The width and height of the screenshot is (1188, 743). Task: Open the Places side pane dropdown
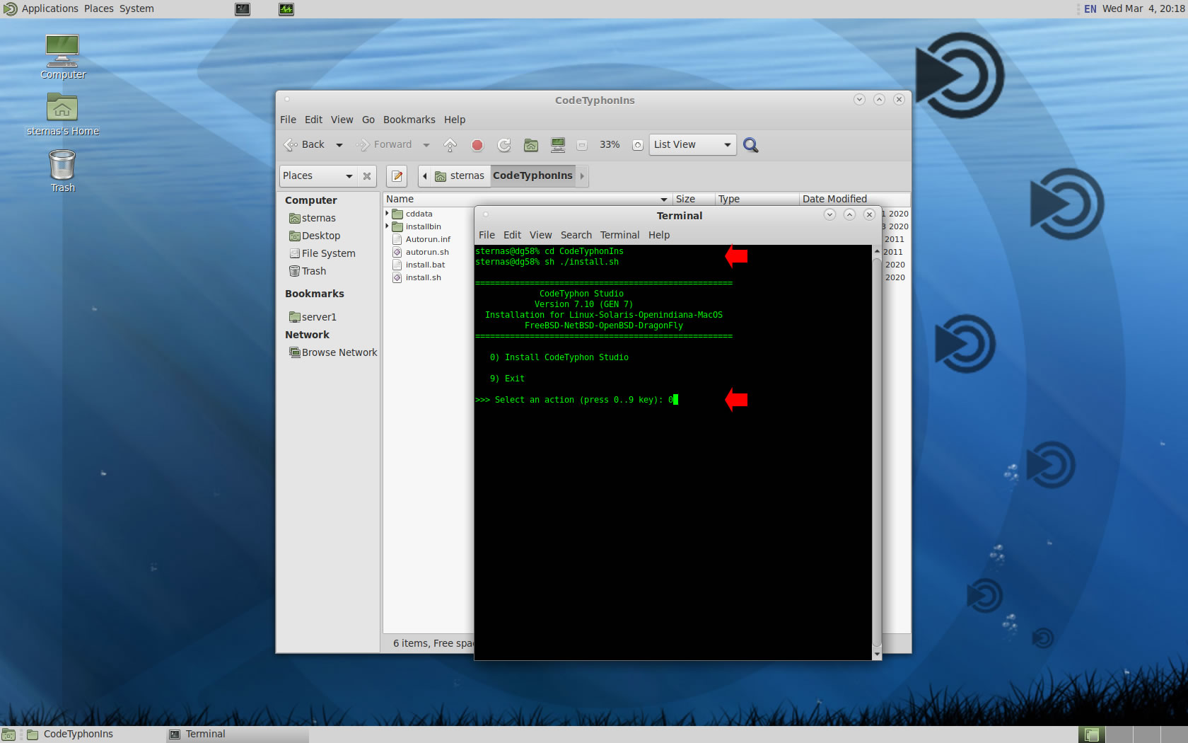click(318, 176)
